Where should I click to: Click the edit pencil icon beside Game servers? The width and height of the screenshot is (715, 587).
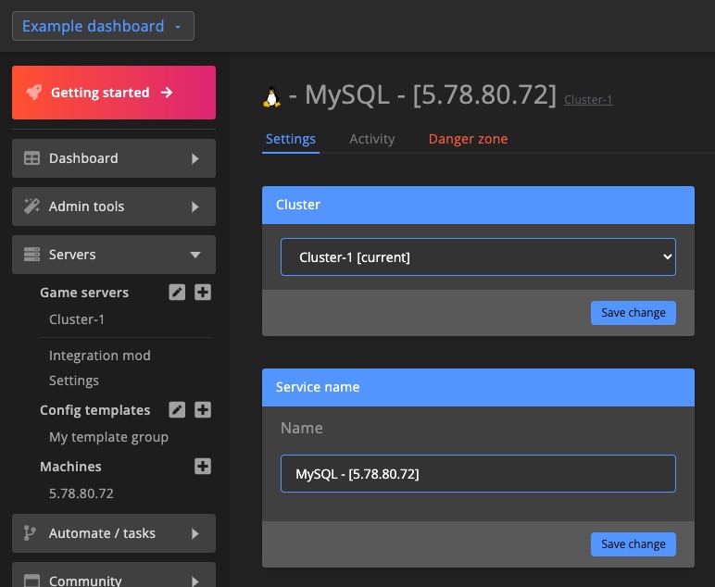pos(177,293)
